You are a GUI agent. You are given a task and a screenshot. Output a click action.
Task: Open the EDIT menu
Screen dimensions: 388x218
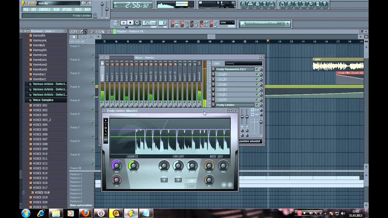click(x=34, y=9)
